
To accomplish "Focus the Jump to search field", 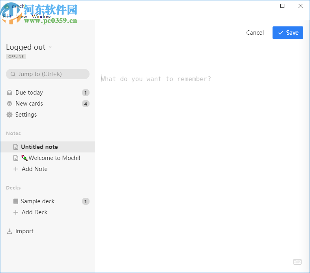I will pyautogui.click(x=48, y=74).
